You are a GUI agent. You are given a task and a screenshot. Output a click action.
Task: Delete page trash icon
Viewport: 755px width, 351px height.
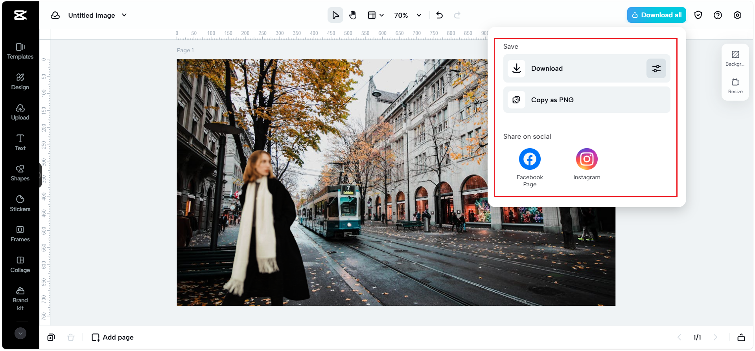[71, 337]
